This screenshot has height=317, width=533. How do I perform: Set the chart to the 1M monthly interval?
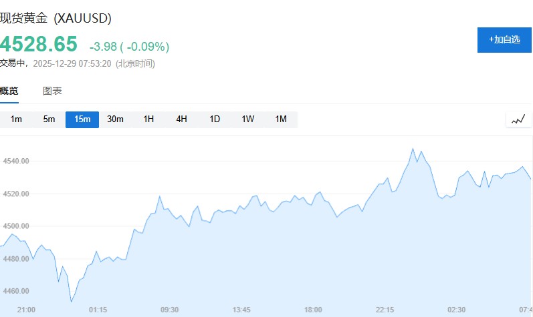[281, 119]
